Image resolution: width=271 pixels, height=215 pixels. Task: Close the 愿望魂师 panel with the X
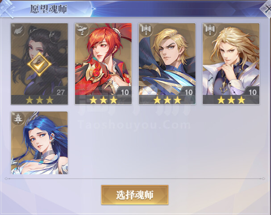267,9
